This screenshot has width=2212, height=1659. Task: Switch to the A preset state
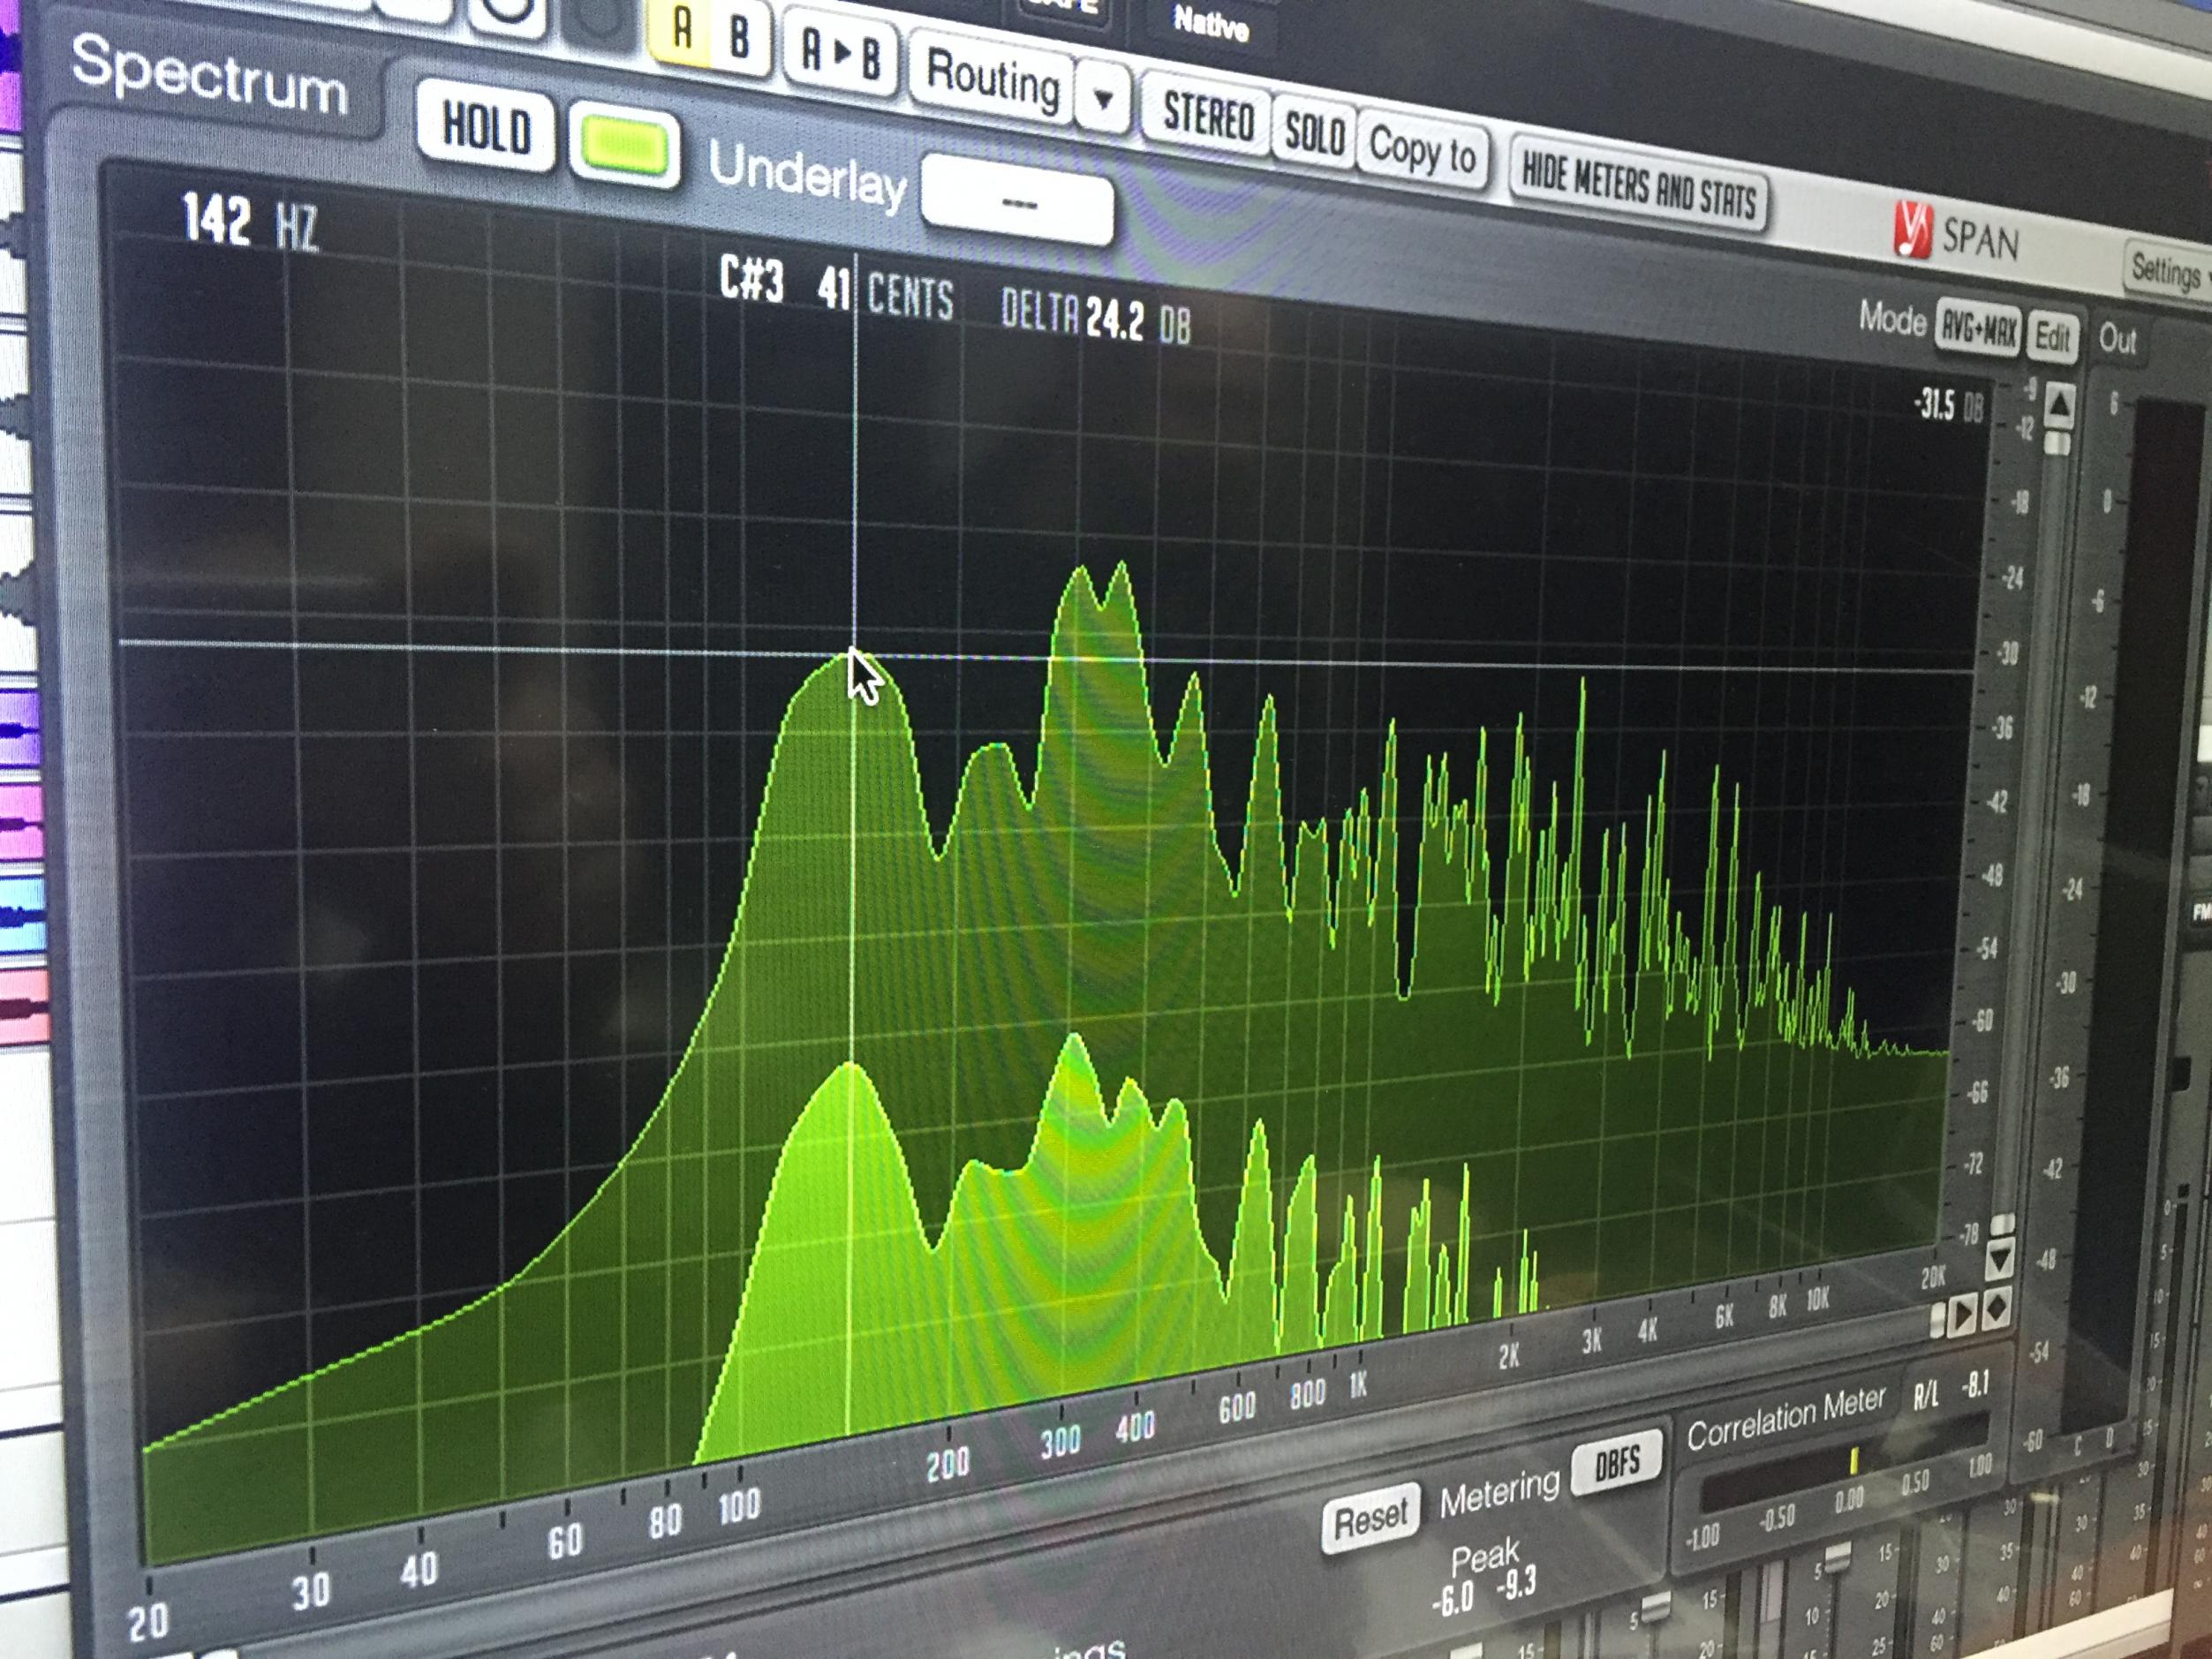pyautogui.click(x=681, y=30)
